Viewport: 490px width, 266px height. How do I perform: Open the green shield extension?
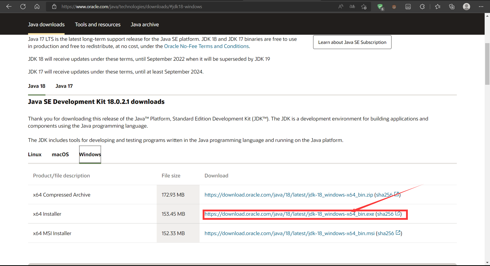coord(380,7)
